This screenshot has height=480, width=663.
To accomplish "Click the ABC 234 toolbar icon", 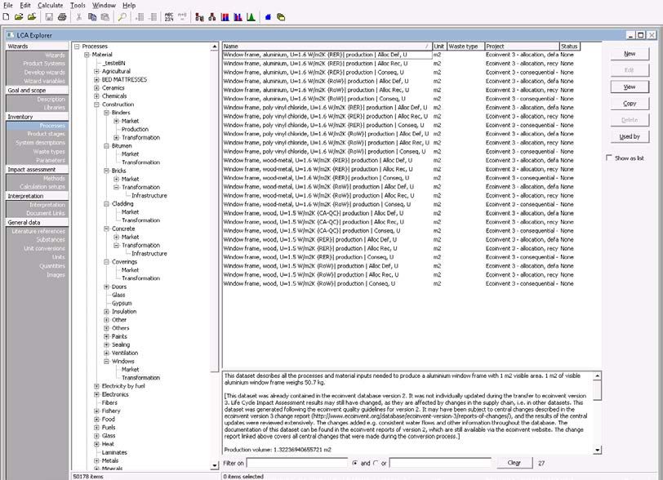I will pos(169,17).
